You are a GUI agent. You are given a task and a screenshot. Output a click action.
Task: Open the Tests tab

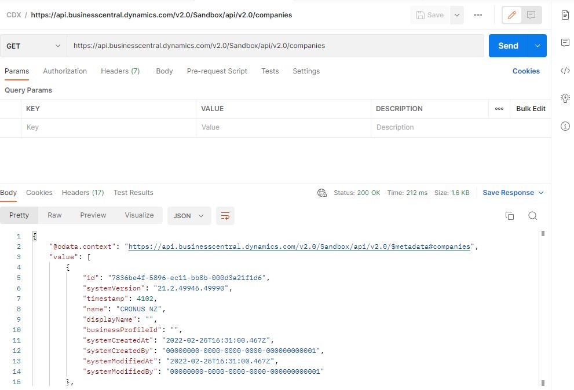(270, 71)
